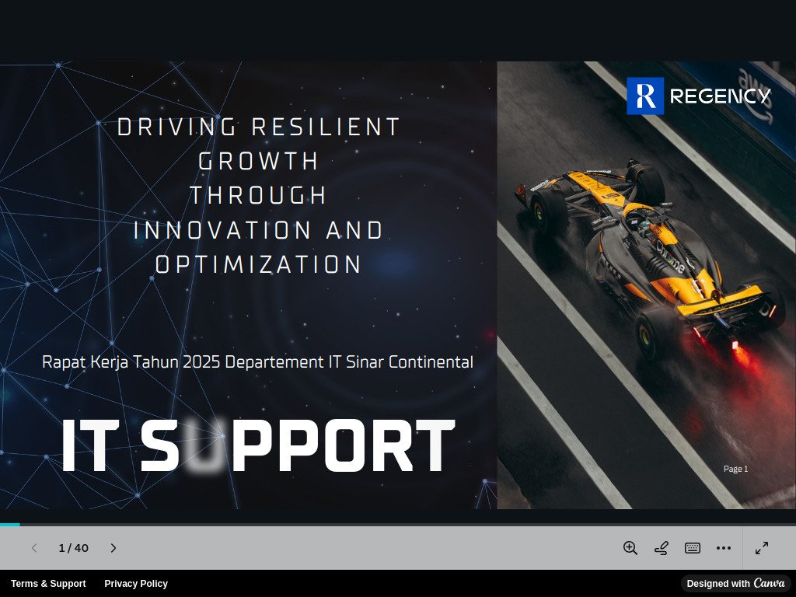Viewport: 796px width, 597px height.
Task: Click the previous slide arrow
Action: point(34,548)
